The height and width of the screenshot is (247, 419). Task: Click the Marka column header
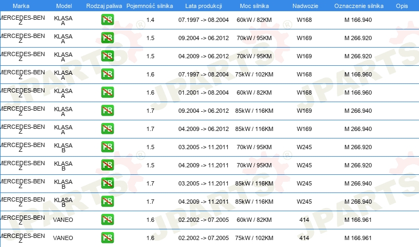point(21,6)
